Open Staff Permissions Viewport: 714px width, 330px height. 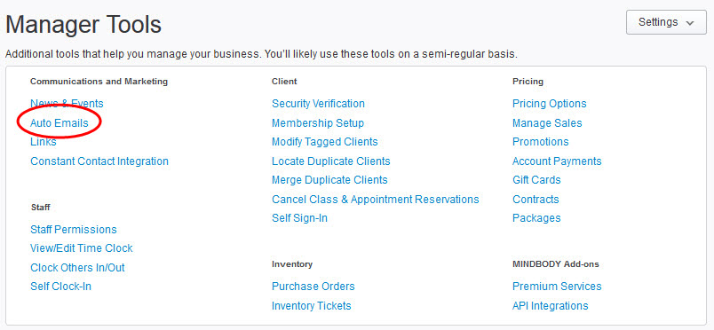point(74,230)
